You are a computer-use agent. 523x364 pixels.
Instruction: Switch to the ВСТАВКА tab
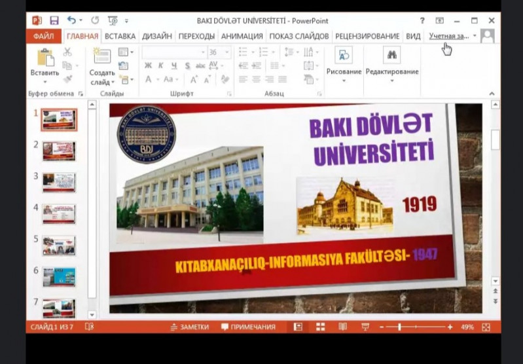click(120, 36)
